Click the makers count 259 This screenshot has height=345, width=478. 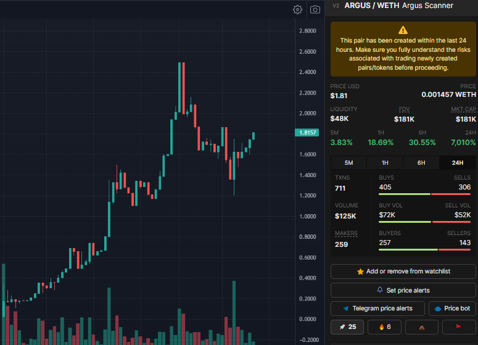tap(341, 244)
